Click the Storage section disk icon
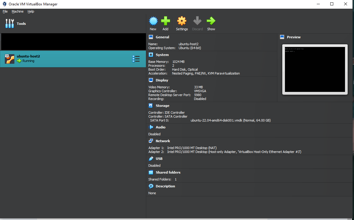354x220 pixels. tap(151, 105)
